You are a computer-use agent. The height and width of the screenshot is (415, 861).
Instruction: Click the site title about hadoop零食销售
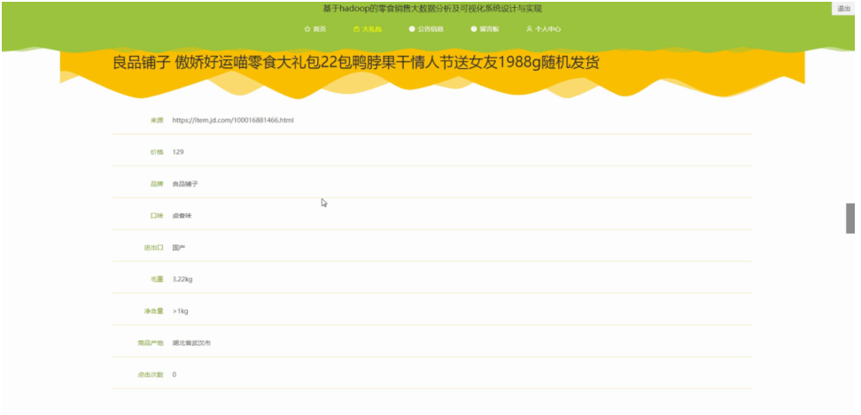click(x=432, y=9)
